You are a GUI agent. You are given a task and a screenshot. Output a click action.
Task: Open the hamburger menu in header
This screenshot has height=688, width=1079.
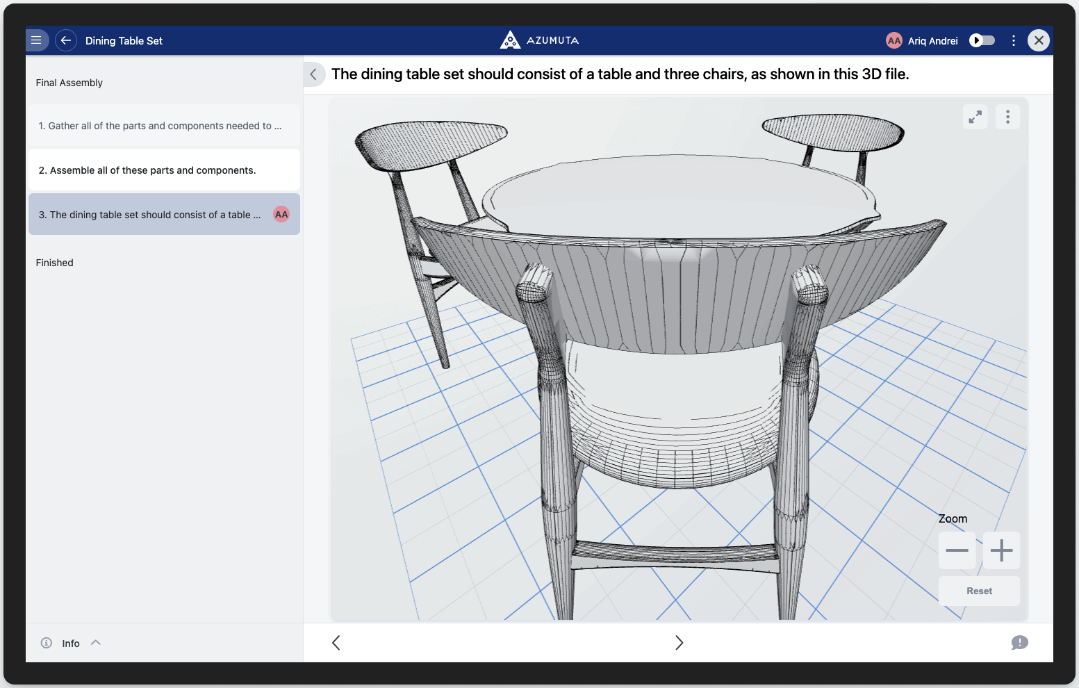pos(37,40)
